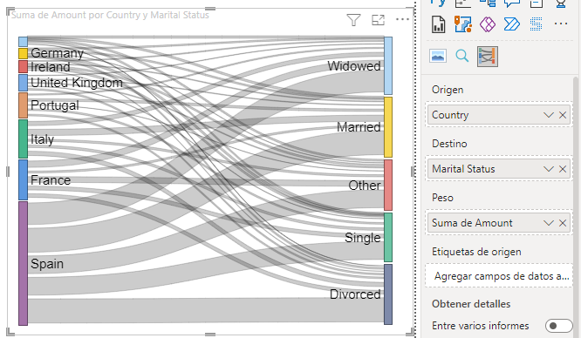Image resolution: width=581 pixels, height=338 pixels.
Task: Click the Obtener detalles heading
Action: [x=471, y=304]
